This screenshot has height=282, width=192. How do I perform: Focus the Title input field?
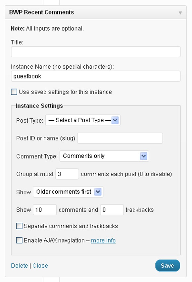(96, 52)
